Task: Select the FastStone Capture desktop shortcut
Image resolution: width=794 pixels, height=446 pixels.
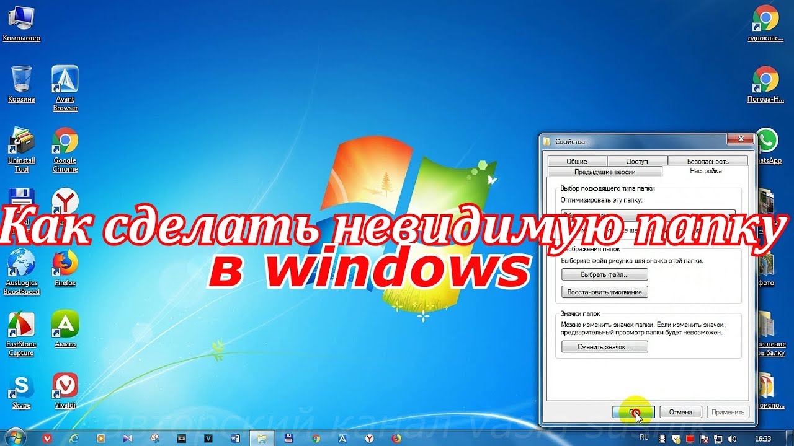Action: (22, 334)
